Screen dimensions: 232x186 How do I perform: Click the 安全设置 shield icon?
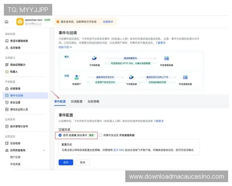click(7, 102)
